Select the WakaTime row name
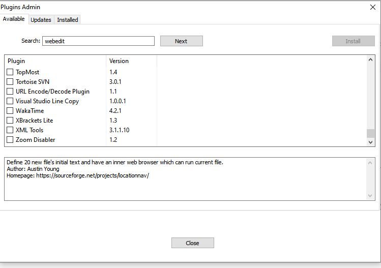 click(30, 111)
